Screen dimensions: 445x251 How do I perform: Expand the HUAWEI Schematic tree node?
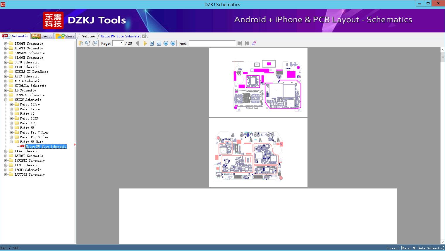coord(6,48)
